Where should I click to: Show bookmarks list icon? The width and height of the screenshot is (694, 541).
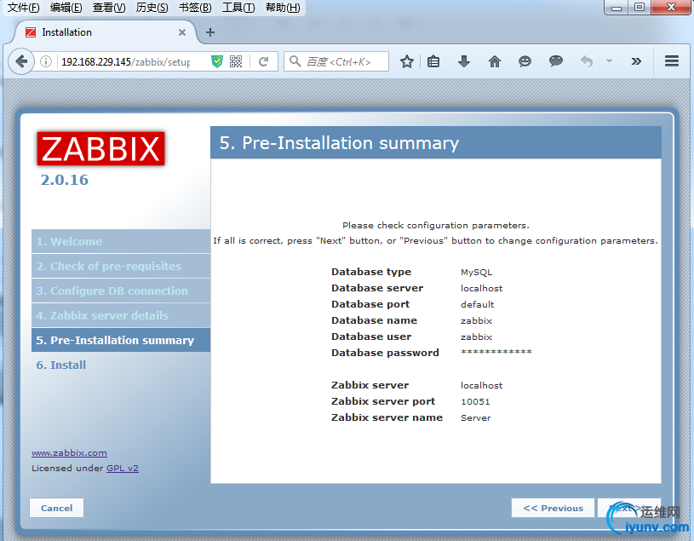pyautogui.click(x=433, y=61)
